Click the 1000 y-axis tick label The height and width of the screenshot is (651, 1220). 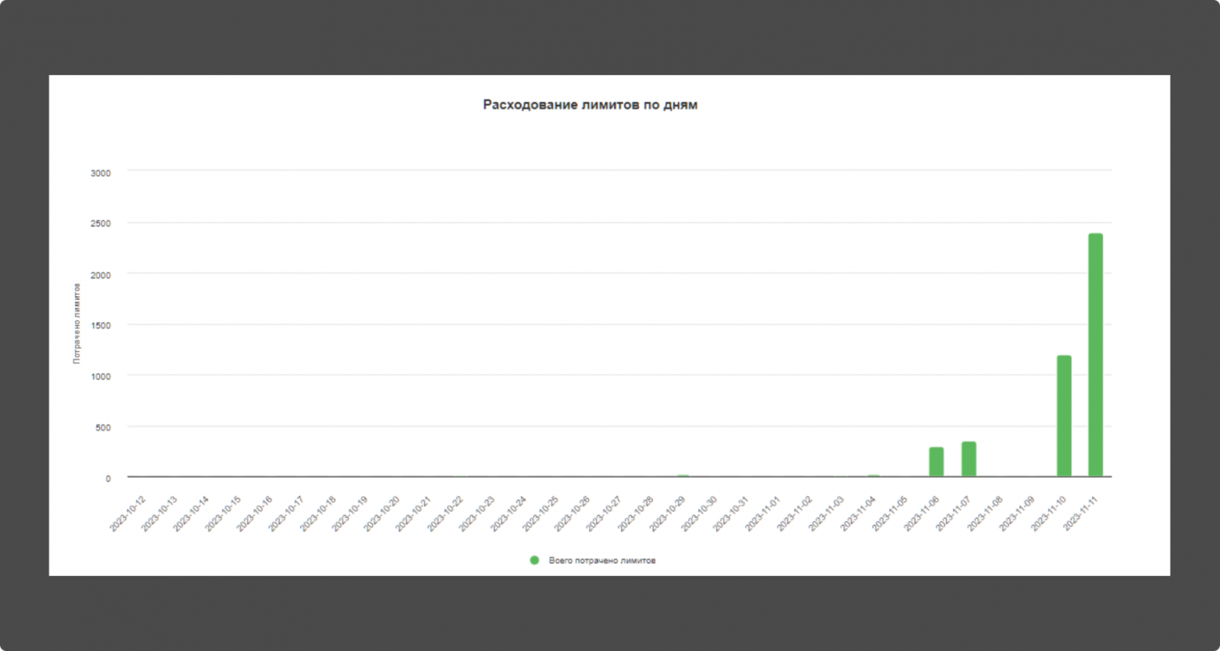[x=101, y=376]
